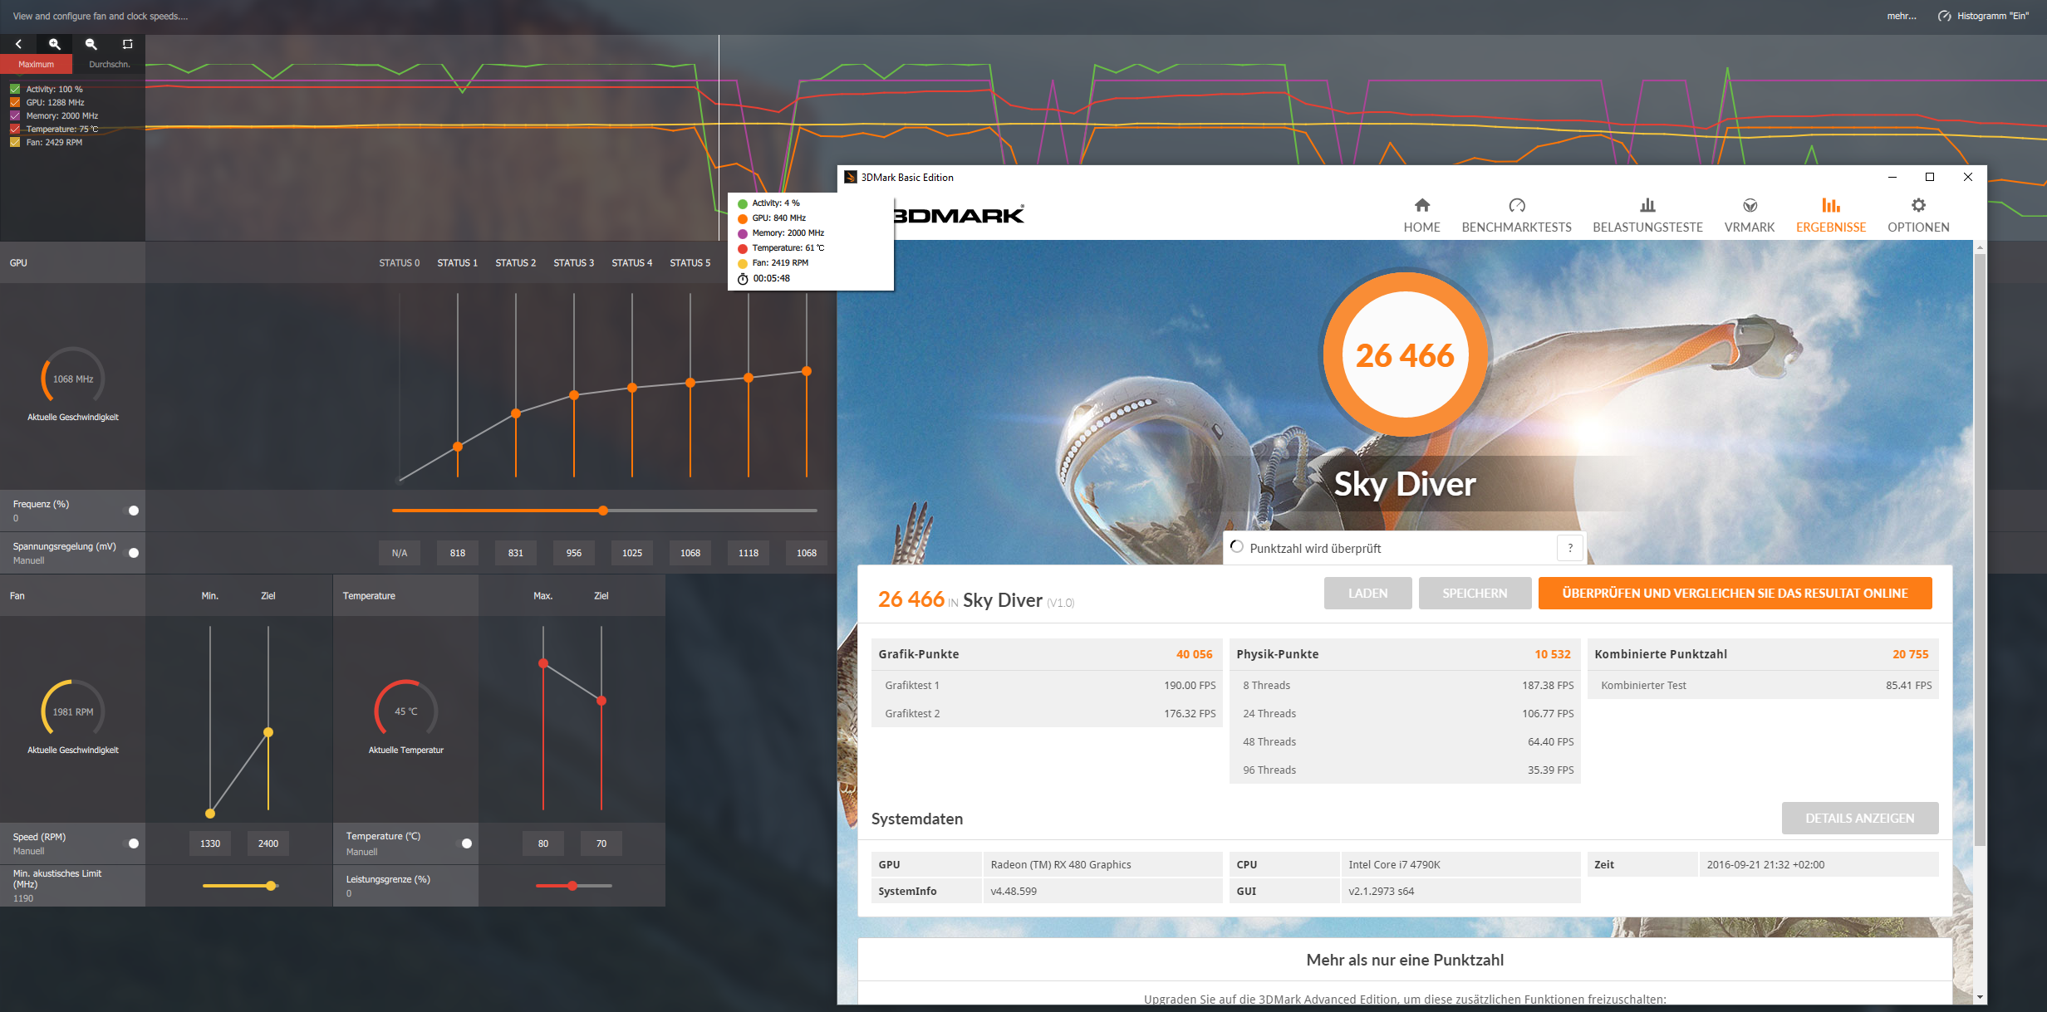2047x1012 pixels.
Task: Switch to the Durchschn. tab
Action: pos(109,64)
